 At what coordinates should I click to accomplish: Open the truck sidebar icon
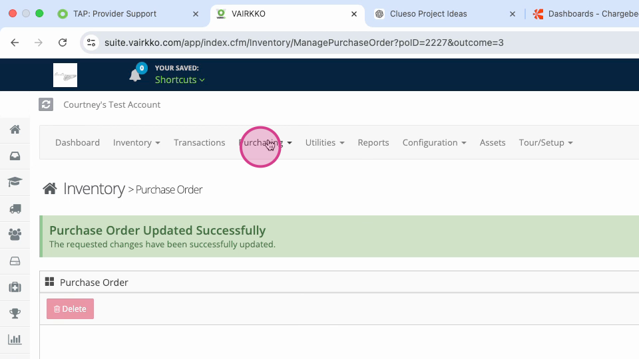[15, 209]
